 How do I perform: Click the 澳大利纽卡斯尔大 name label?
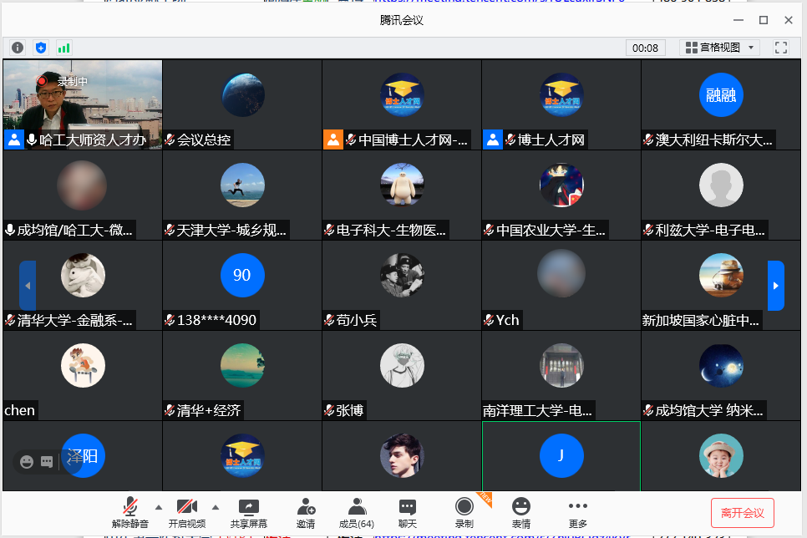tap(713, 140)
